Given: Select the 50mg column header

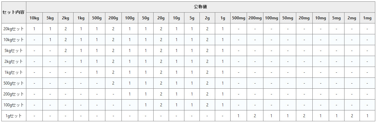Looking at the screenshot, I should [288, 18].
